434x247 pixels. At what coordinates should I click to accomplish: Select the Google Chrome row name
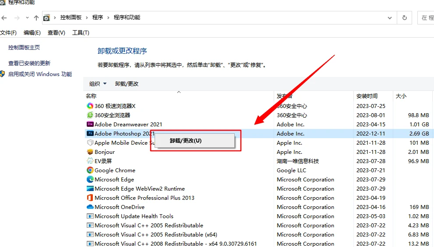pos(115,170)
